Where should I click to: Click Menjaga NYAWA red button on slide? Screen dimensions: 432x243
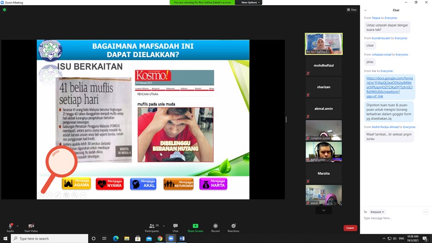pyautogui.click(x=110, y=184)
